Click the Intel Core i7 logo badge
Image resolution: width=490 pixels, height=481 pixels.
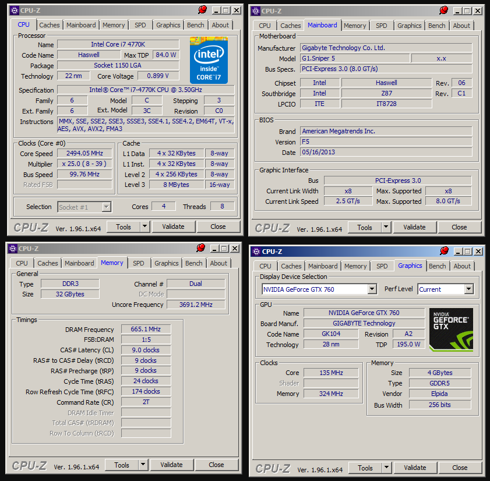(209, 60)
